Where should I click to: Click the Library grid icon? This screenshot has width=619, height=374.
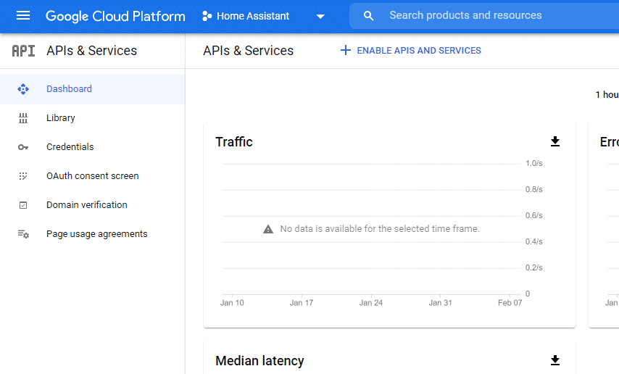coord(23,118)
